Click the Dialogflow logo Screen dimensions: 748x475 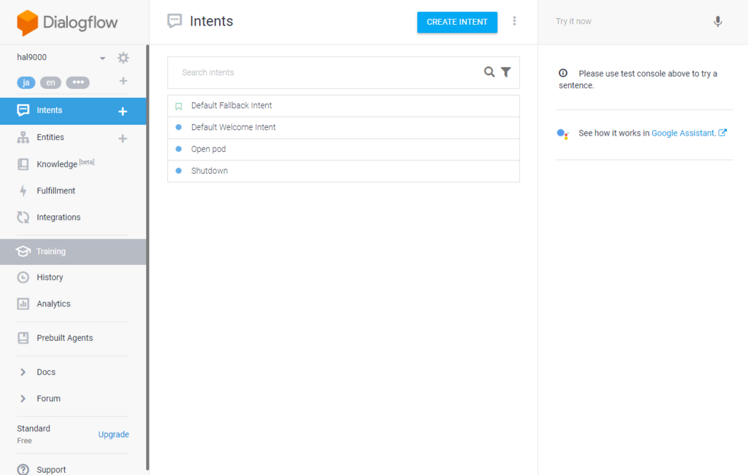click(x=67, y=23)
